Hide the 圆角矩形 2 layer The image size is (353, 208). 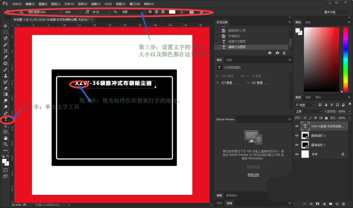[297, 135]
